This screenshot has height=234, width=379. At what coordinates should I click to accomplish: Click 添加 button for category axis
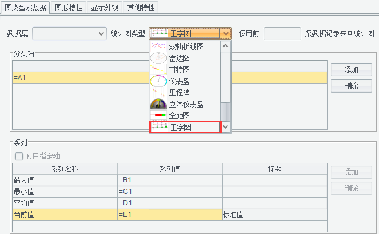coord(351,70)
